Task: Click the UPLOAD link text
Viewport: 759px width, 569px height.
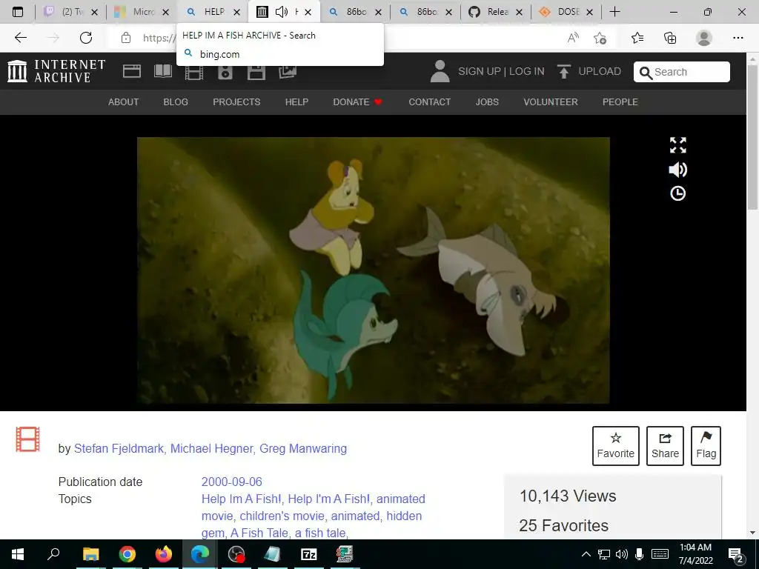Action: [600, 71]
